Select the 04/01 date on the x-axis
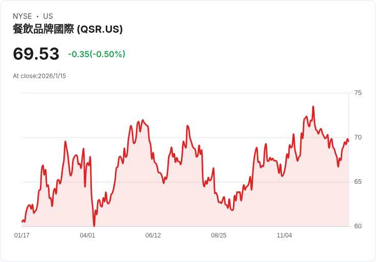376x262 pixels. 87,235
